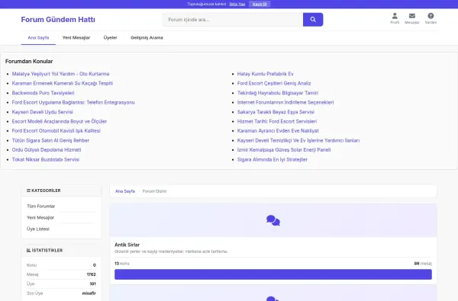Open the Profil icon
The width and height of the screenshot is (458, 301).
pos(395,18)
